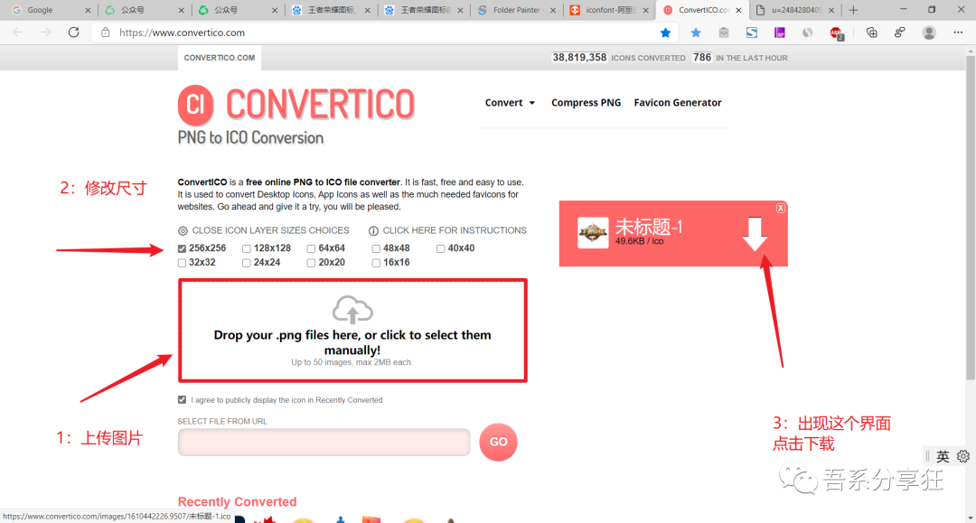This screenshot has height=523, width=976.
Task: Click the 未标题-1 converted icon thumbnail
Action: click(x=593, y=233)
